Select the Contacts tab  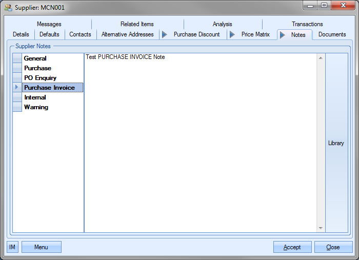[80, 34]
